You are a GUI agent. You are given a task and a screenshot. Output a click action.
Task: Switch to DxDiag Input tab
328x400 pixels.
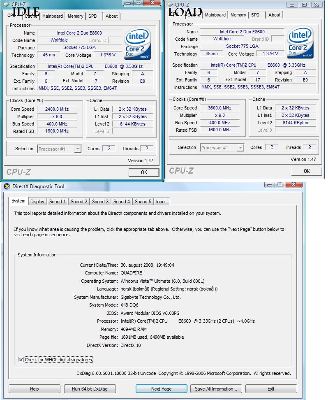161,202
